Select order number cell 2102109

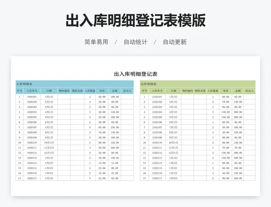point(157,137)
